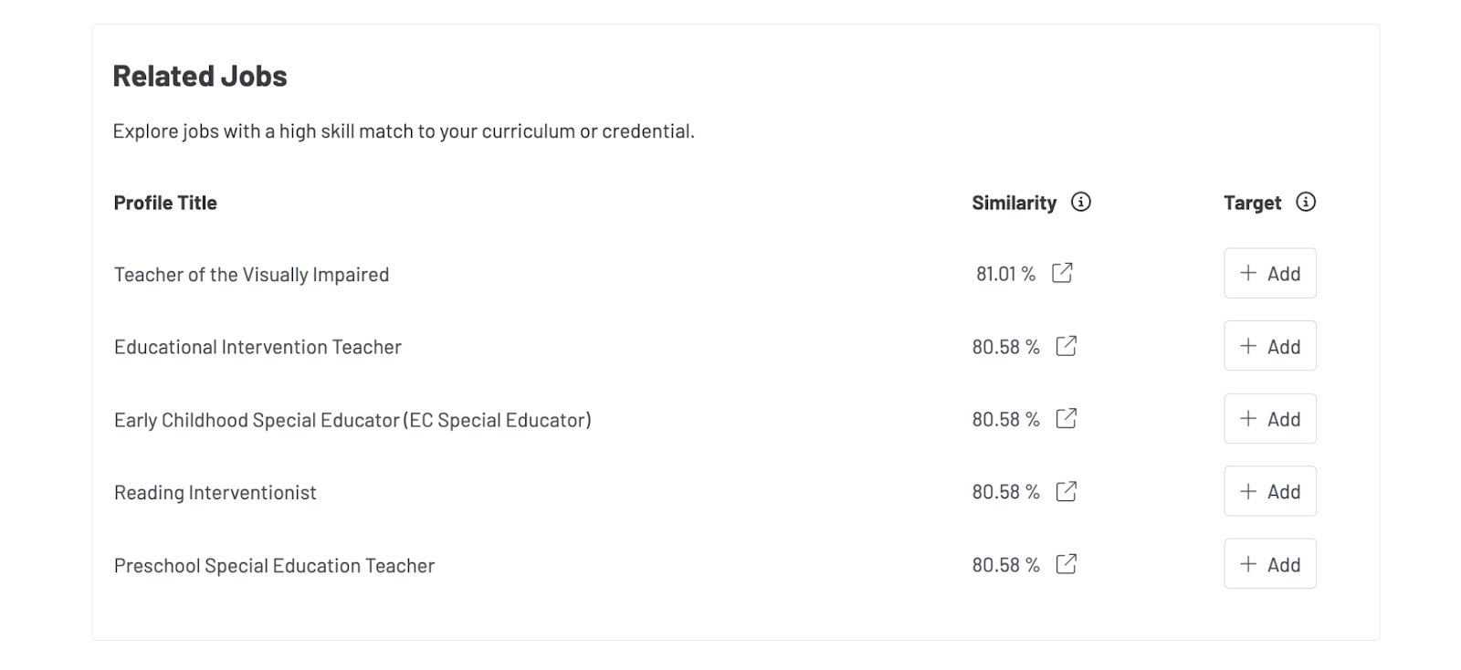Select the Reading Interventionist row title
This screenshot has width=1461, height=670.
(215, 492)
